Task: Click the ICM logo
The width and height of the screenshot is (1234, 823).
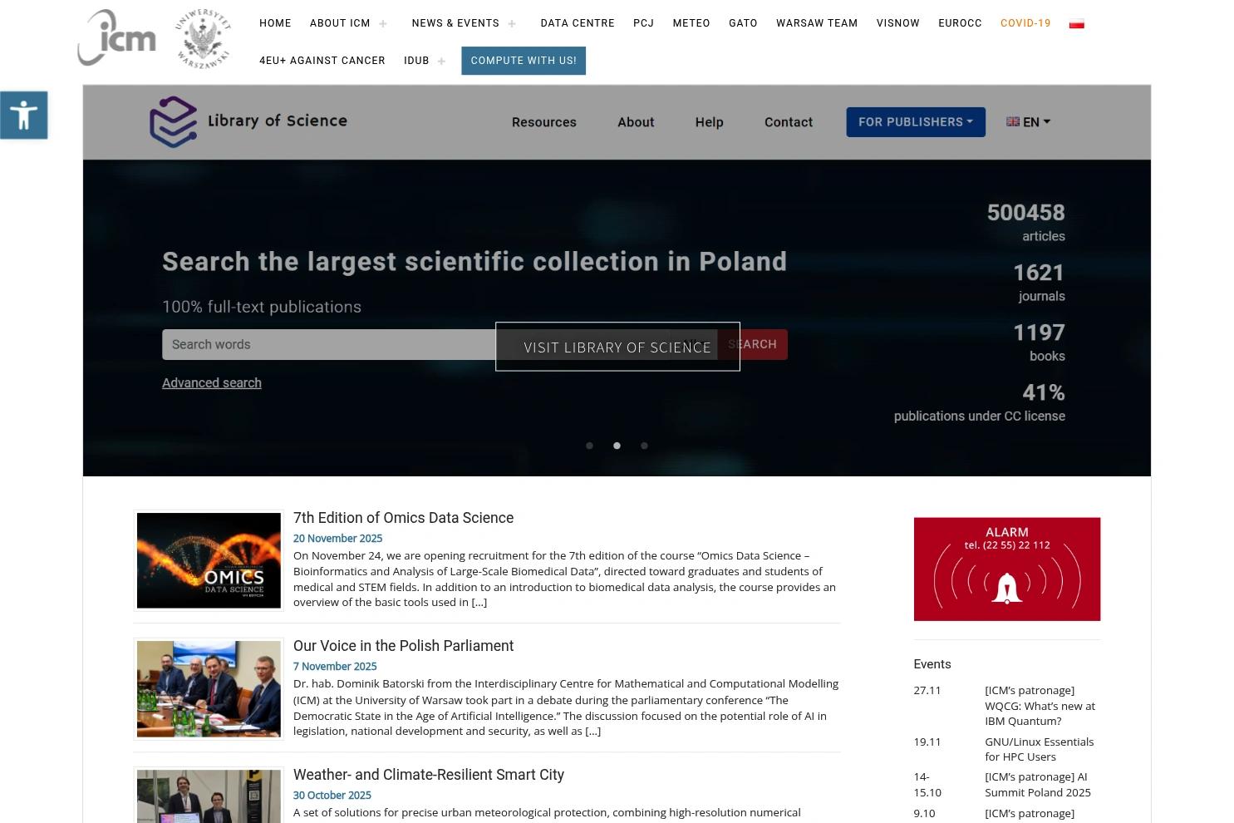Action: 116,37
